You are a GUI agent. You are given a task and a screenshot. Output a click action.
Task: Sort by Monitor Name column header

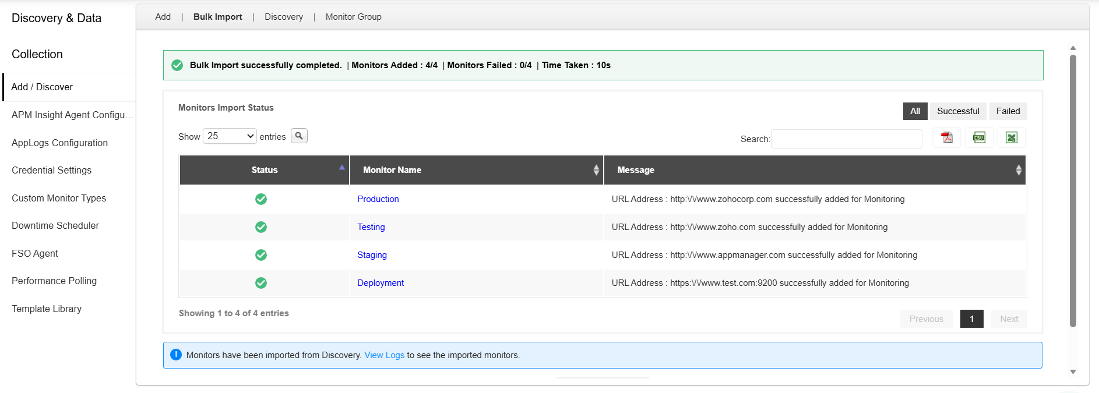tap(477, 170)
